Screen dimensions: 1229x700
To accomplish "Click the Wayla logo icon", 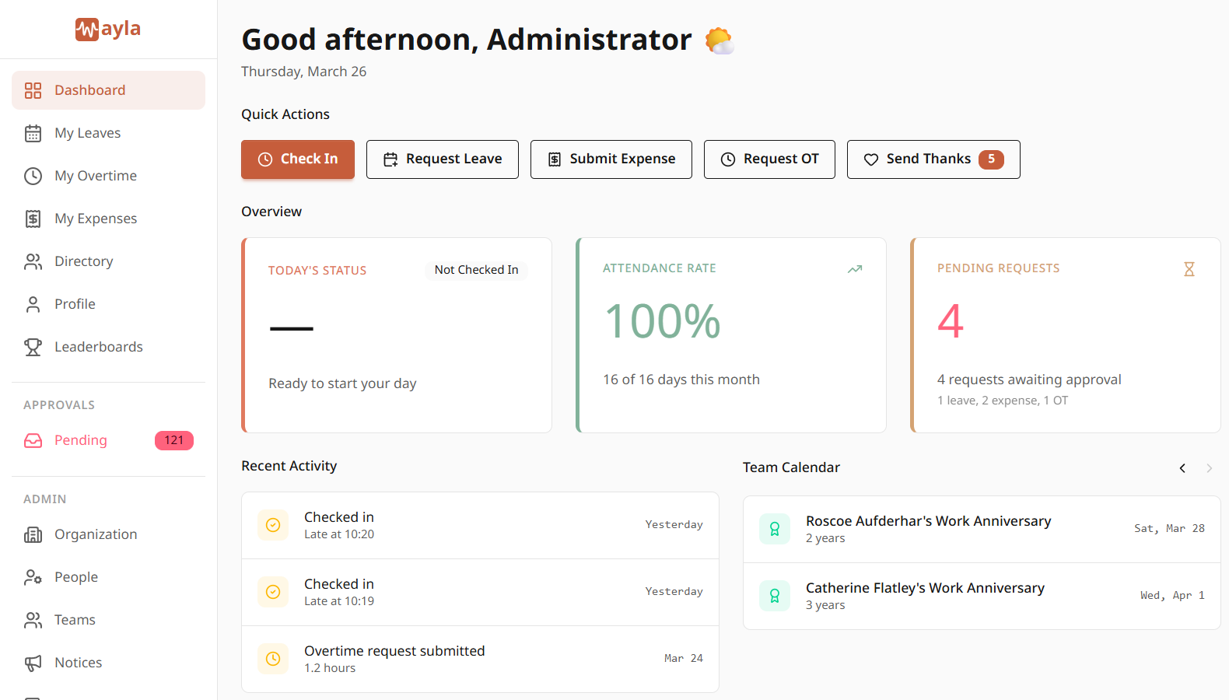I will [x=87, y=30].
